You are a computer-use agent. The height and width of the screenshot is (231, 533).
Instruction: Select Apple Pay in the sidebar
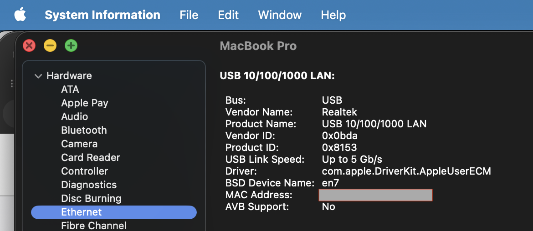click(85, 103)
